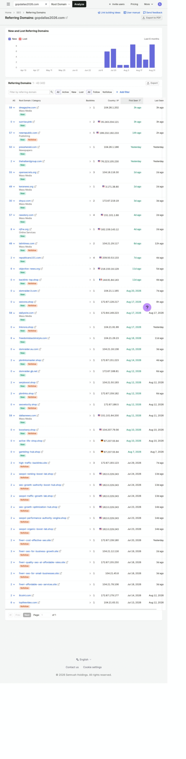Open the opensecrets.org domain link

coord(27,172)
